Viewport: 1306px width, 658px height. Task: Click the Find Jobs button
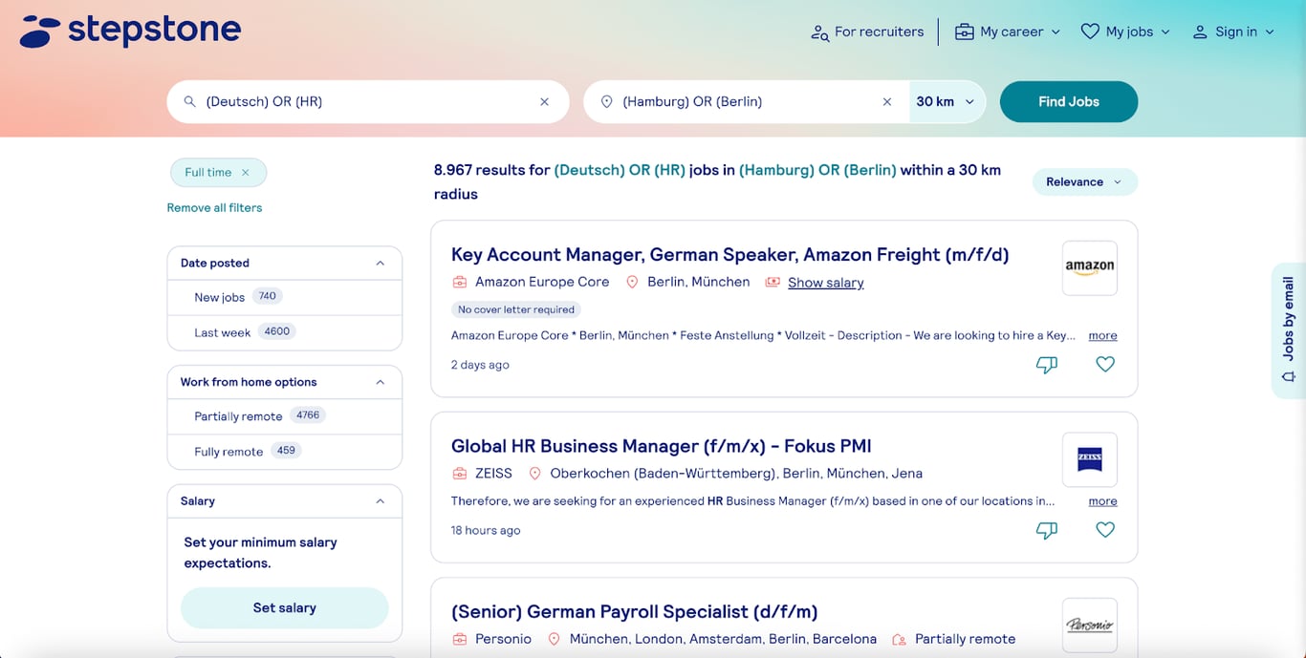(1069, 101)
